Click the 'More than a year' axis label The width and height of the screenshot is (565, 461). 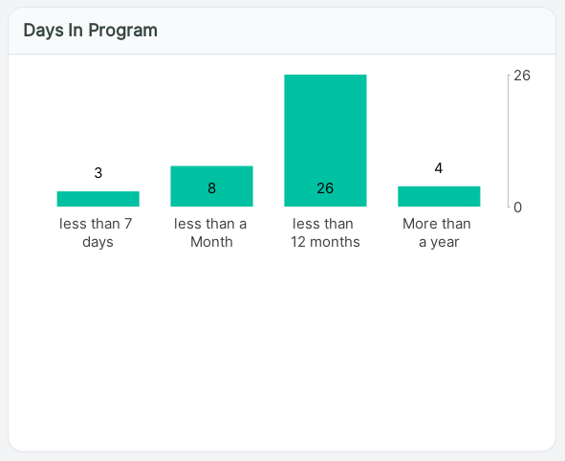point(437,232)
